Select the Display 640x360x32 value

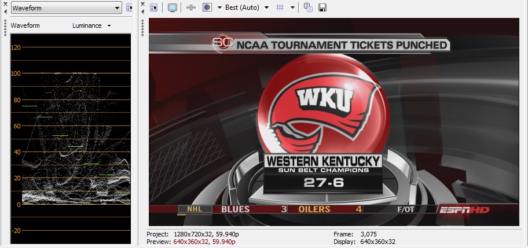click(378, 242)
